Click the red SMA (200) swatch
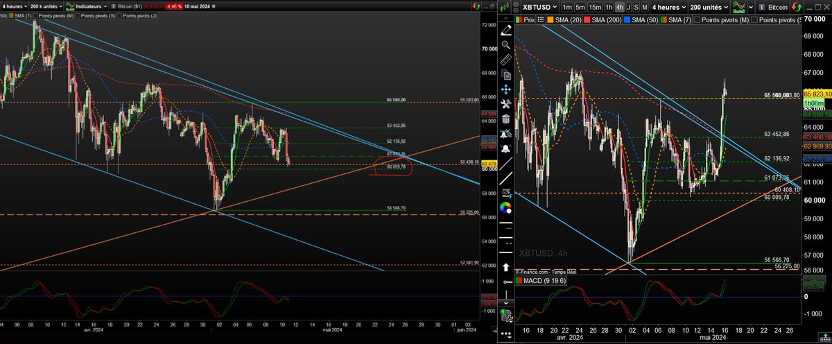 pos(587,20)
